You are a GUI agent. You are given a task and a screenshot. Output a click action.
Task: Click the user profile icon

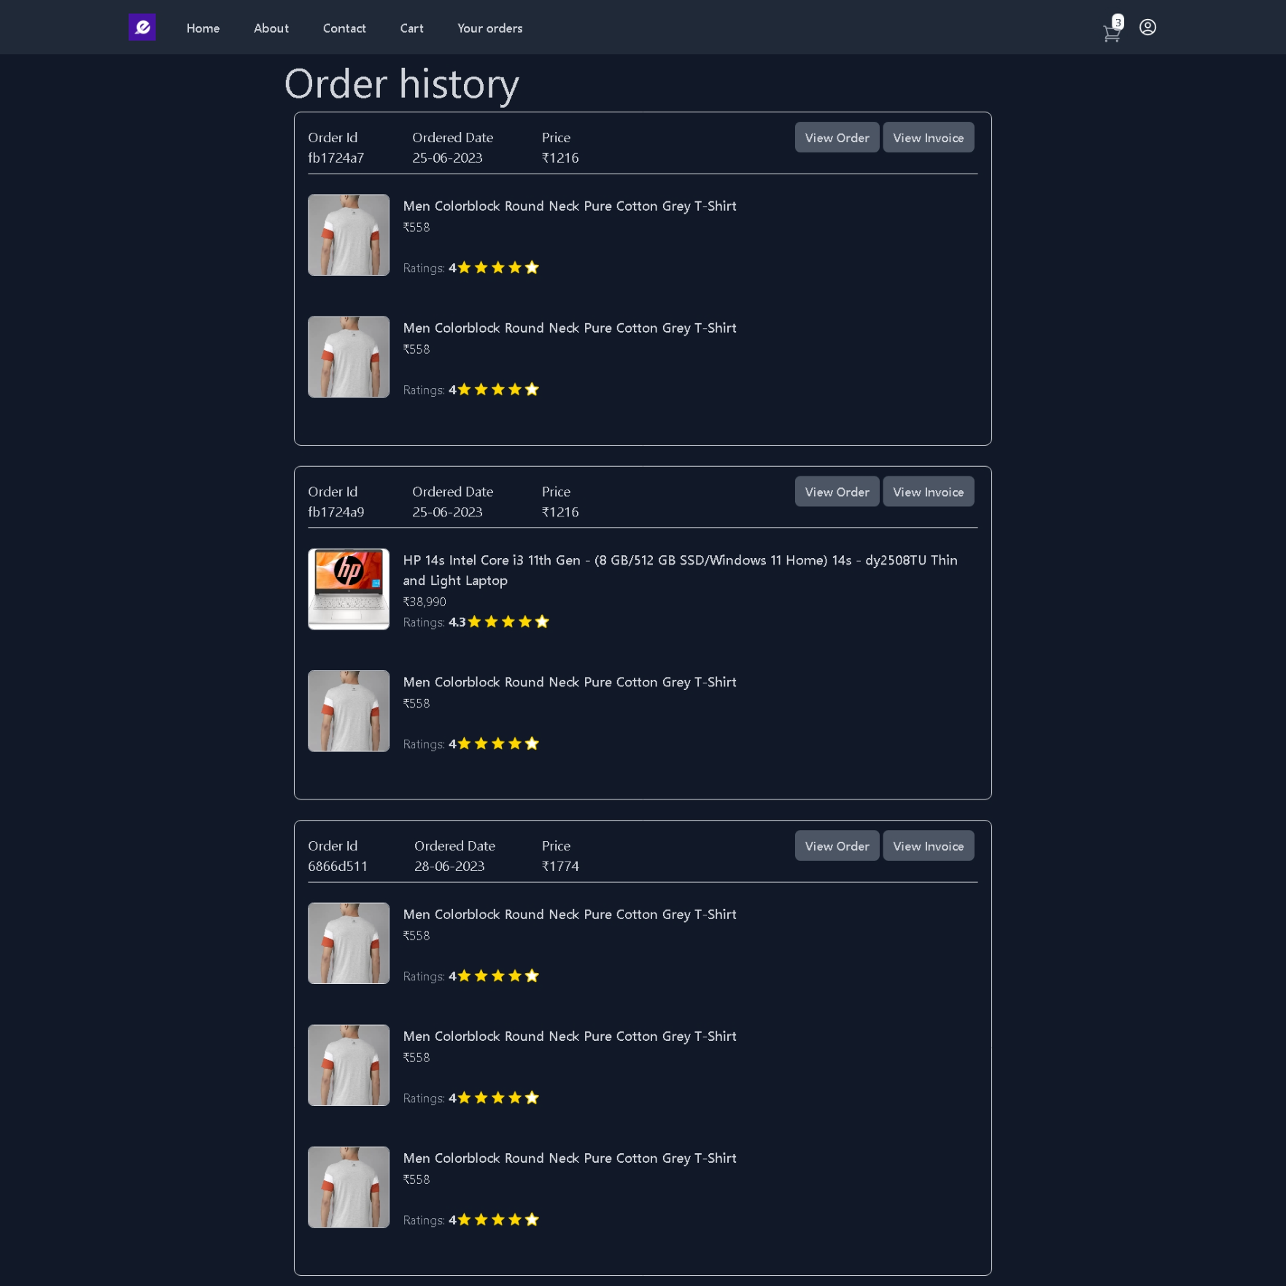[x=1147, y=27]
